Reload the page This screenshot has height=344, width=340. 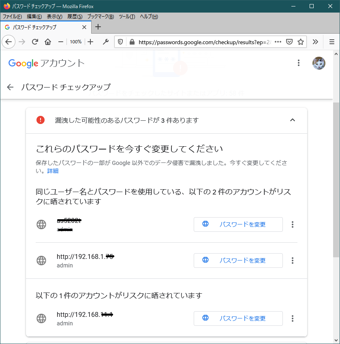point(35,42)
